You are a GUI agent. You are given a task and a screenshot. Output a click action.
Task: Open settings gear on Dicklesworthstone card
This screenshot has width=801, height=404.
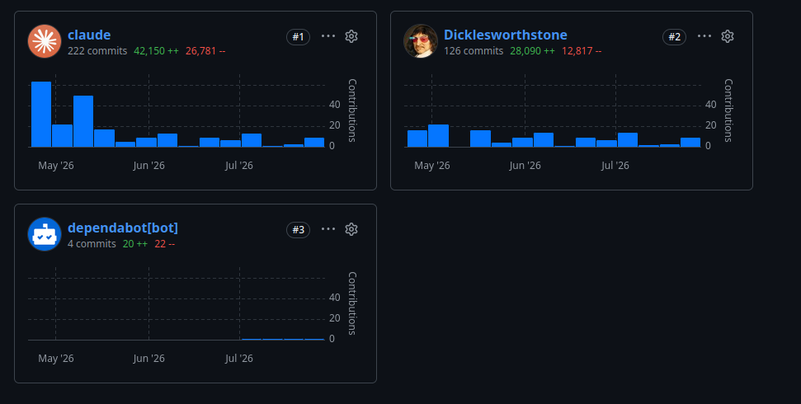coord(728,36)
